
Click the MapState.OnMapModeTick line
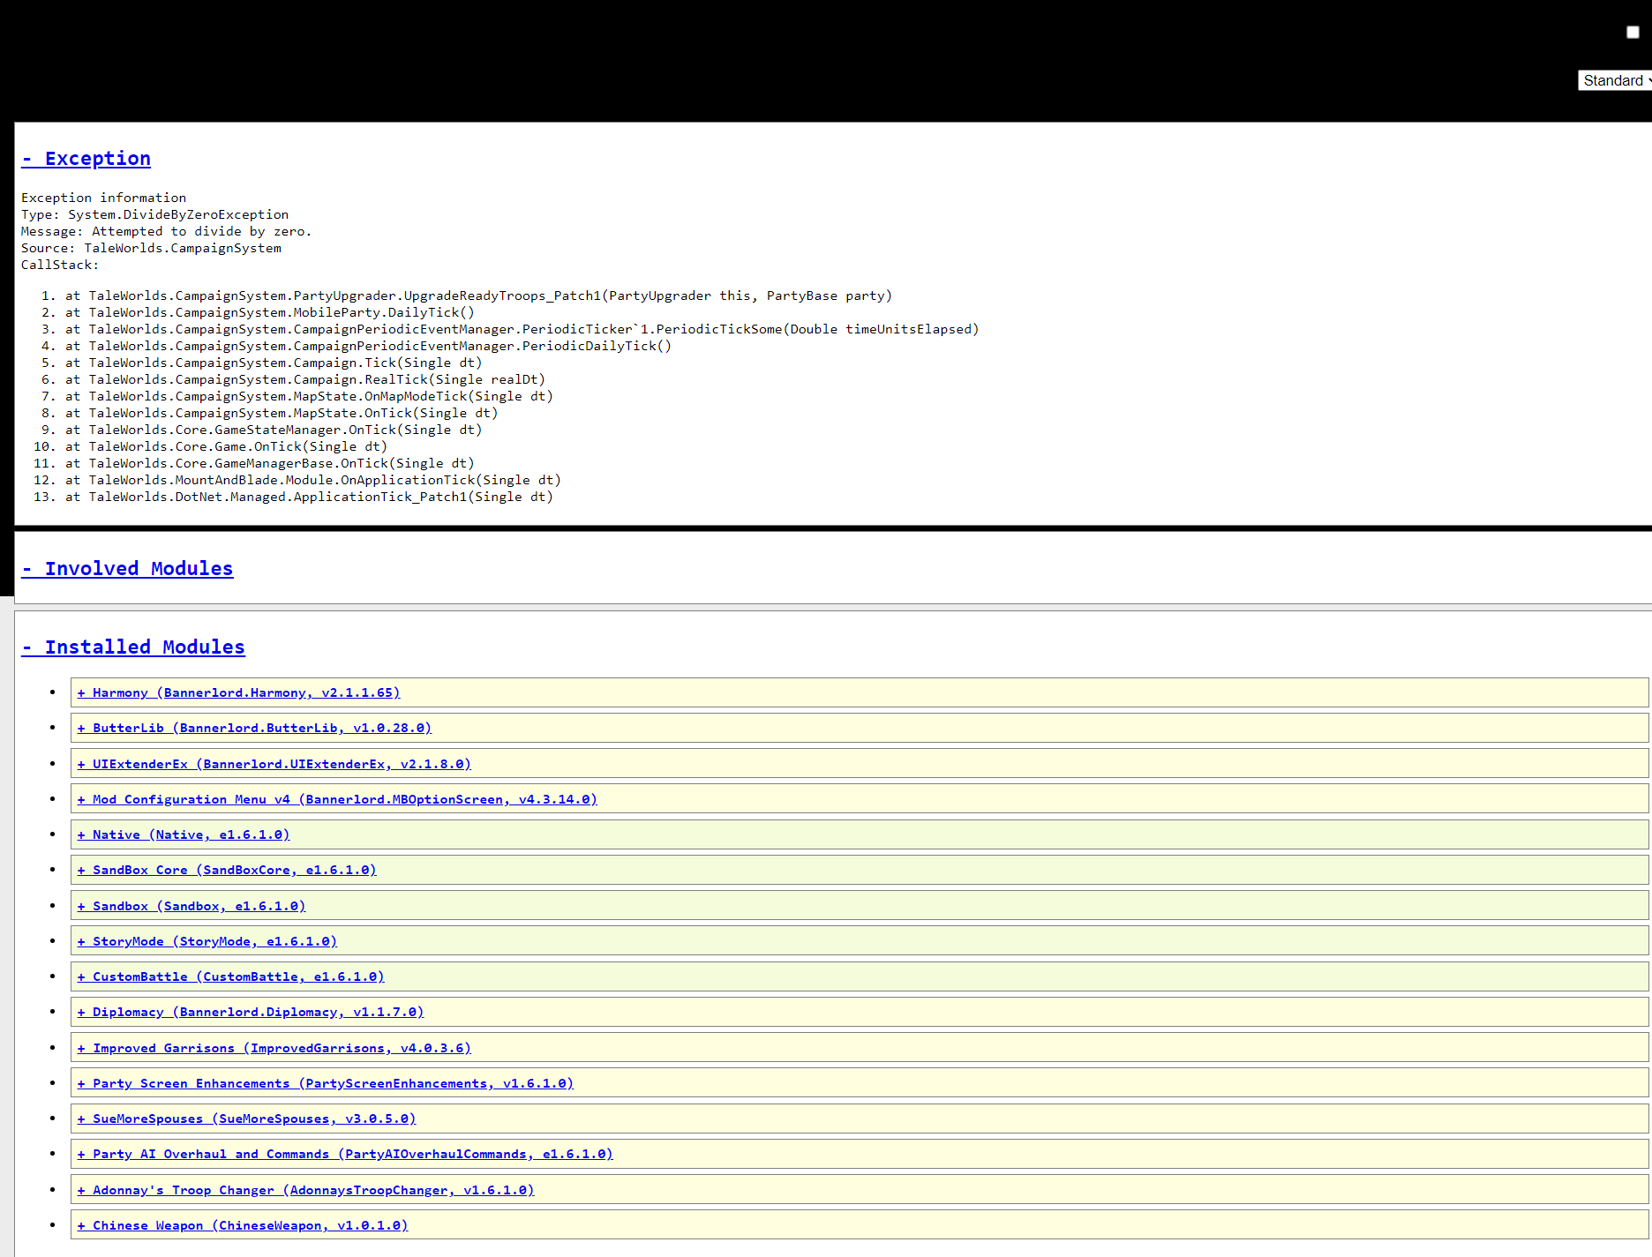pos(310,396)
